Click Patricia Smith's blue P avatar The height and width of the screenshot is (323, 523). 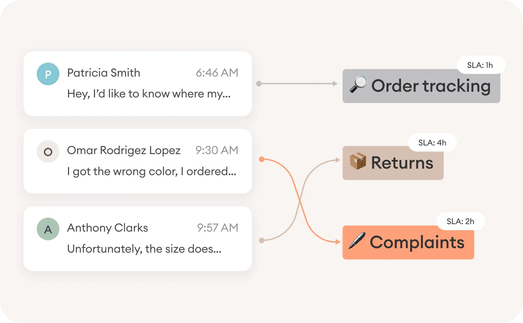click(x=48, y=74)
